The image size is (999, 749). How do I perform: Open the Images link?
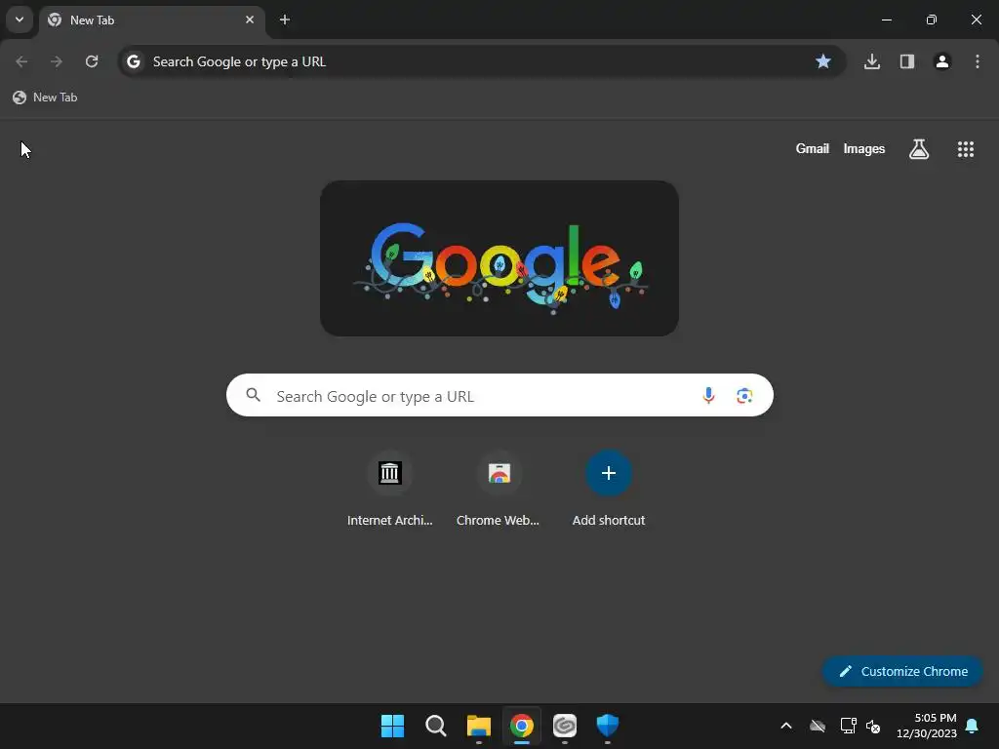(864, 149)
